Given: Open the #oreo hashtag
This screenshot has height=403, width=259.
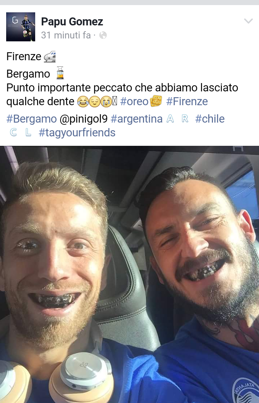Looking at the screenshot, I should pos(134,102).
